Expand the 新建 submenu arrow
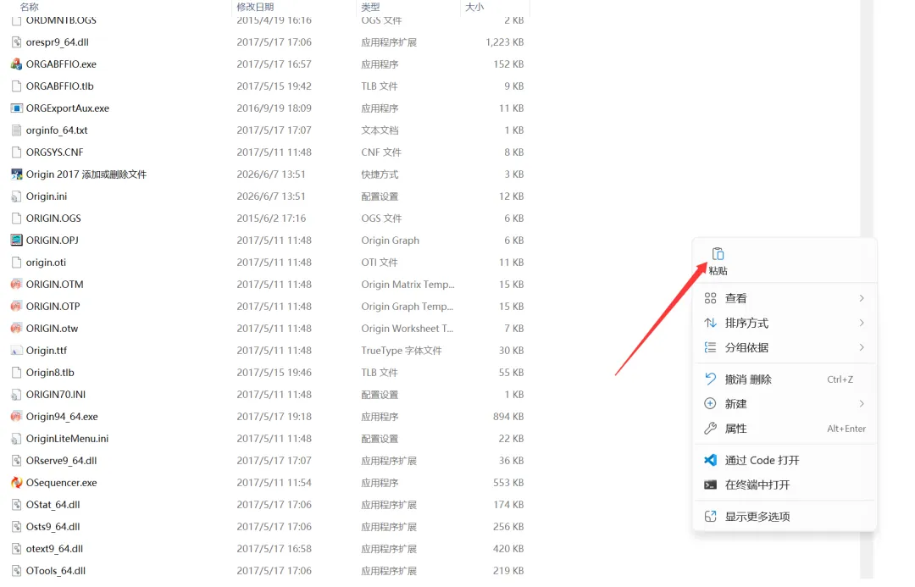Screen dimensions: 915x587 [x=862, y=404]
